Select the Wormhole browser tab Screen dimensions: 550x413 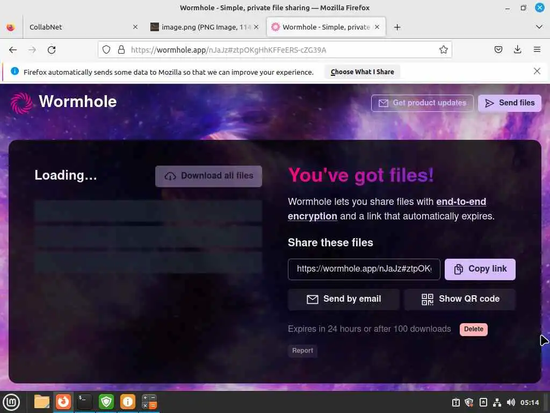point(326,27)
